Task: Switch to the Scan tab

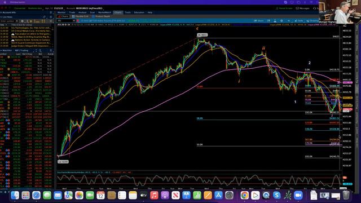Action: [x=93, y=12]
